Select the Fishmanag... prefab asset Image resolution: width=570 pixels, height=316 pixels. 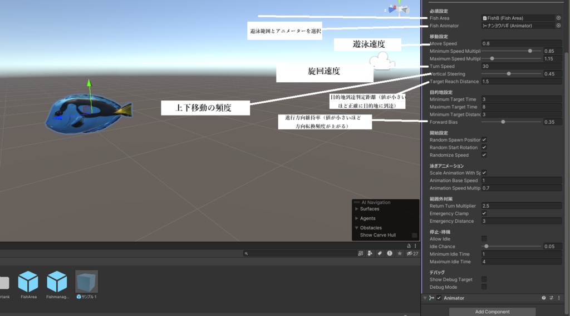57,285
